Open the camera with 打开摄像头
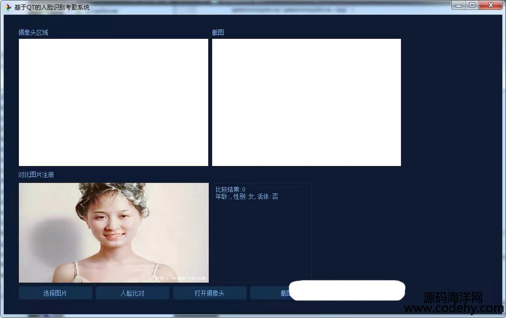 pyautogui.click(x=210, y=293)
